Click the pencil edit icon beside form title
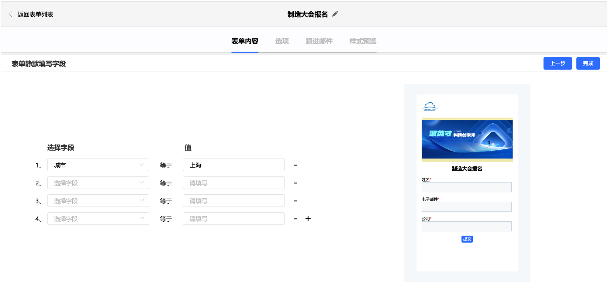The height and width of the screenshot is (283, 608). tap(335, 14)
